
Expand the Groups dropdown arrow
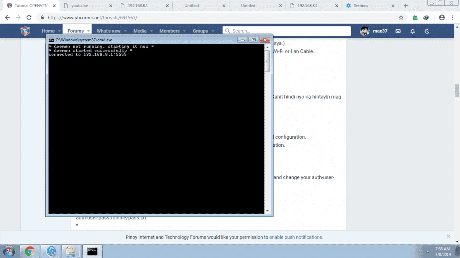213,31
